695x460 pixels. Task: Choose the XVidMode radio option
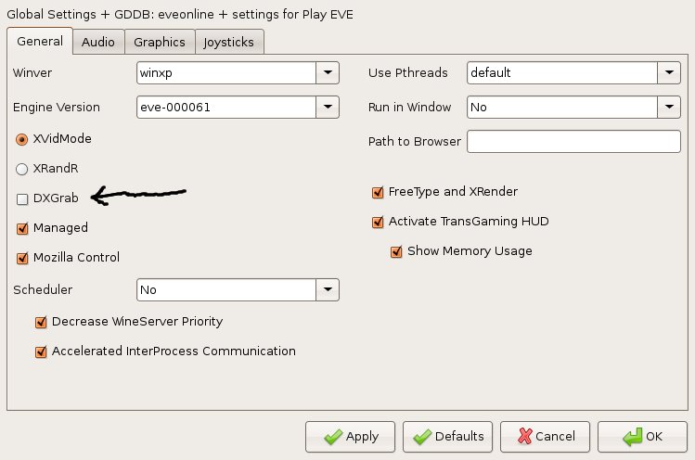pos(22,139)
